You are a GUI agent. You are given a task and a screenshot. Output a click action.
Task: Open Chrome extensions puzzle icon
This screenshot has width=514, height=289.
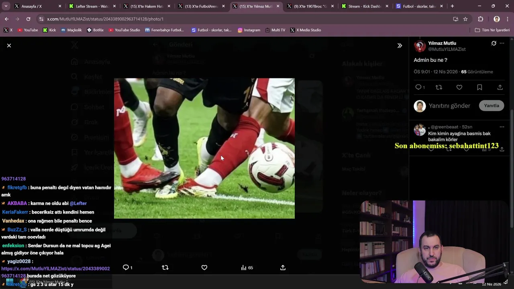[481, 19]
